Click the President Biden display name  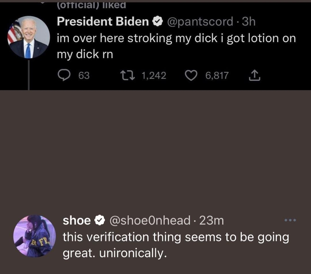[x=103, y=22]
